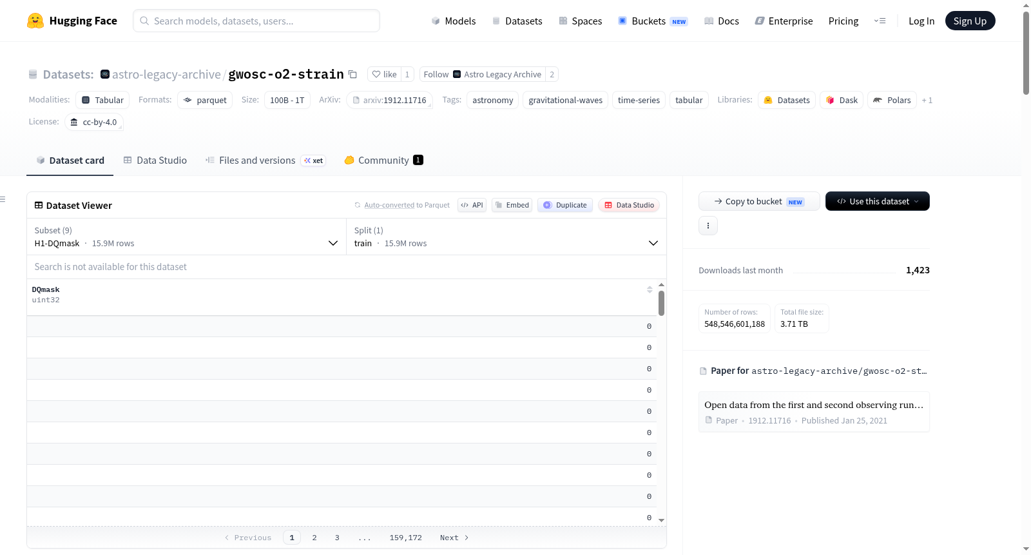Select the astronomy tag
The height and width of the screenshot is (555, 1031).
point(493,100)
